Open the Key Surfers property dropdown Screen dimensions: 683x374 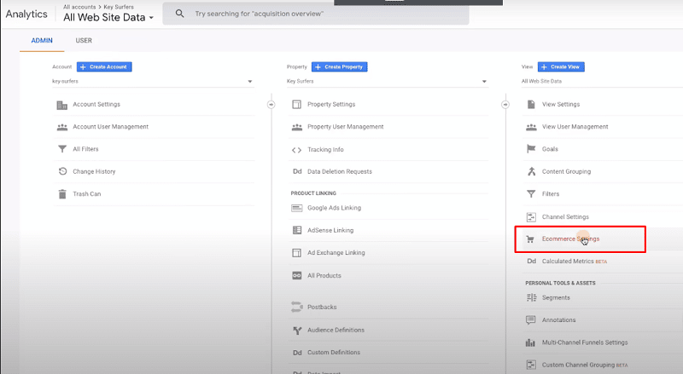pos(388,81)
